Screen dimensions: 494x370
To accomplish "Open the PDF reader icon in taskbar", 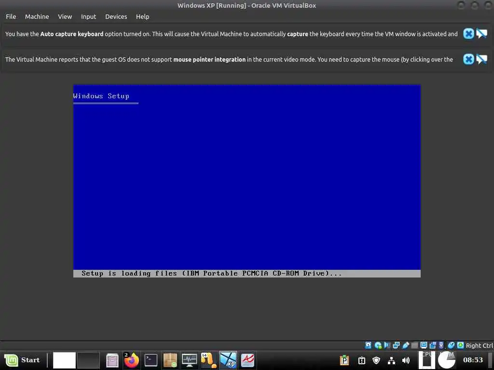I will [x=247, y=360].
